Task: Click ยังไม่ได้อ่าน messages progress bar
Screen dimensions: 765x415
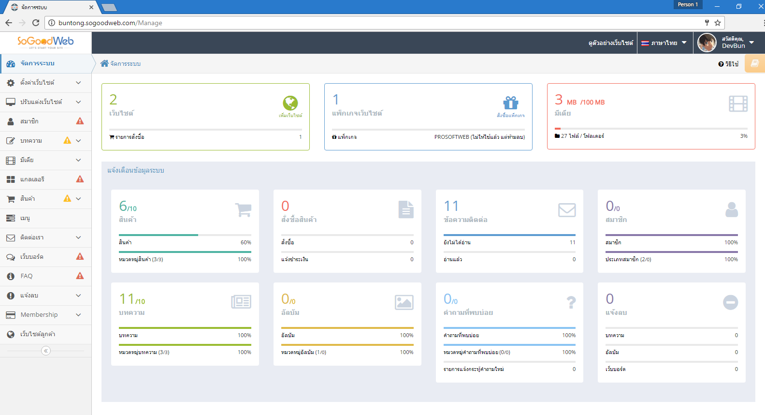Action: pyautogui.click(x=509, y=235)
